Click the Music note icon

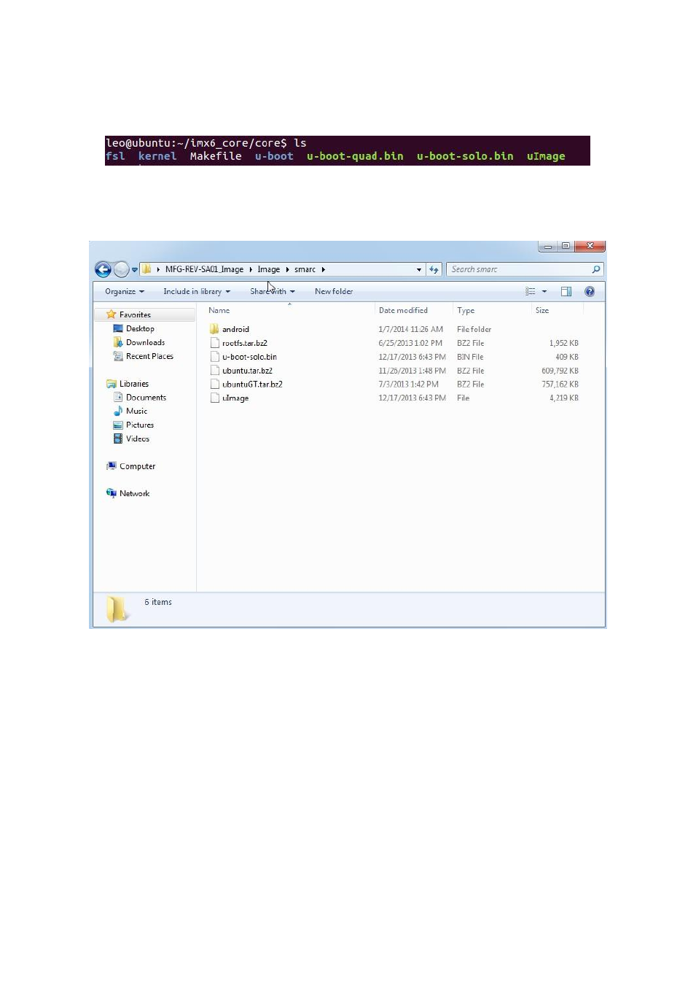[118, 411]
